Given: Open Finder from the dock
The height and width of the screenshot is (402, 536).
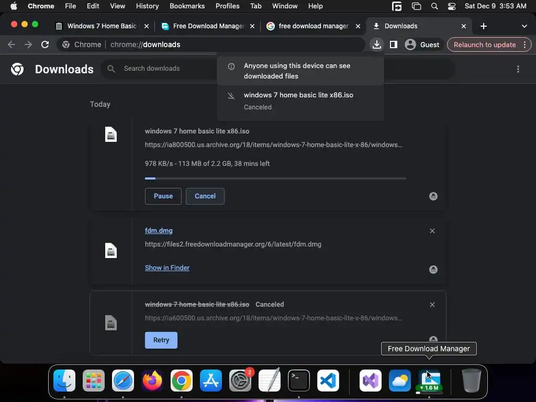Looking at the screenshot, I should coord(64,381).
